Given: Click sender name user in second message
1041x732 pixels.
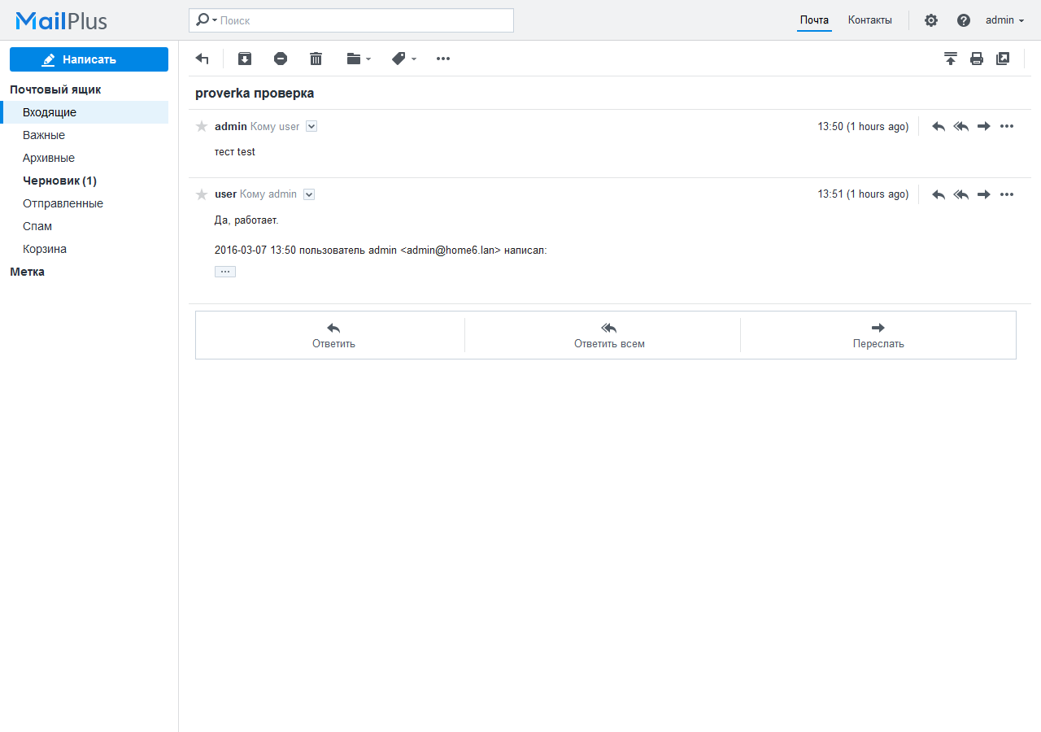Looking at the screenshot, I should 225,194.
